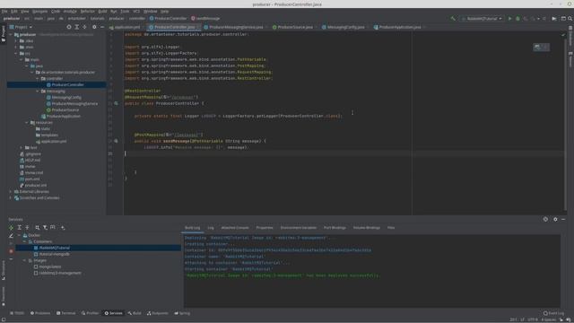Click the Deploy icon in the Services toolbar
This screenshot has width=574, height=323.
tap(11, 228)
